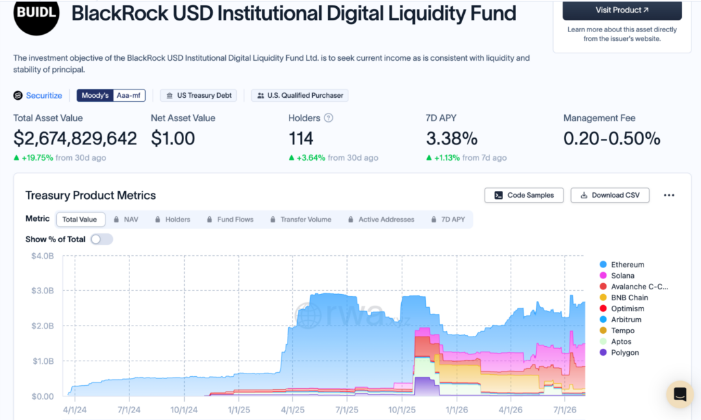Click the BNB Chain yellow legend swatch
This screenshot has width=701, height=420.
point(603,298)
